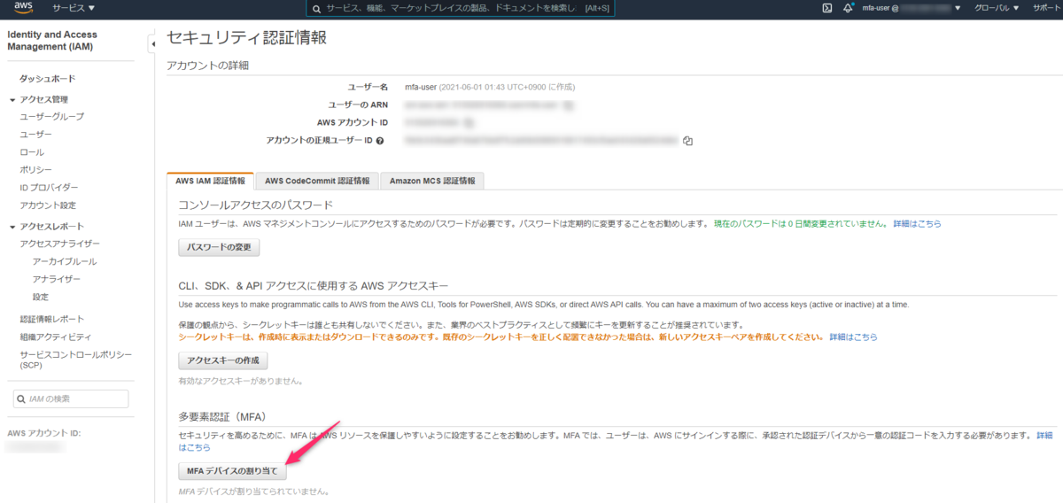Screen dimensions: 1063x503
Task: Open アカウント設定 in the sidebar
Action: pos(48,205)
